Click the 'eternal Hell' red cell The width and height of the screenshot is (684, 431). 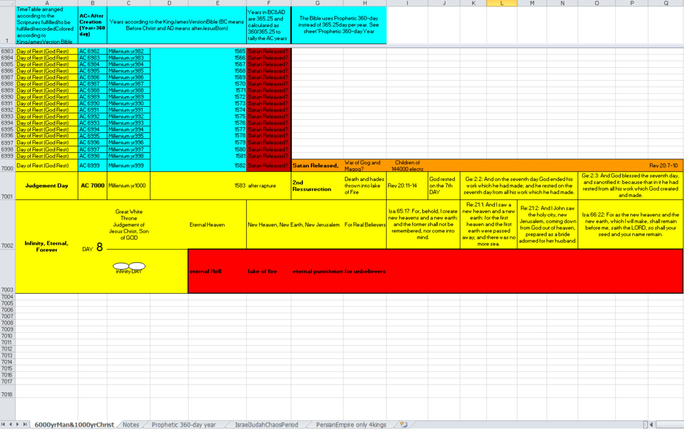(x=217, y=271)
